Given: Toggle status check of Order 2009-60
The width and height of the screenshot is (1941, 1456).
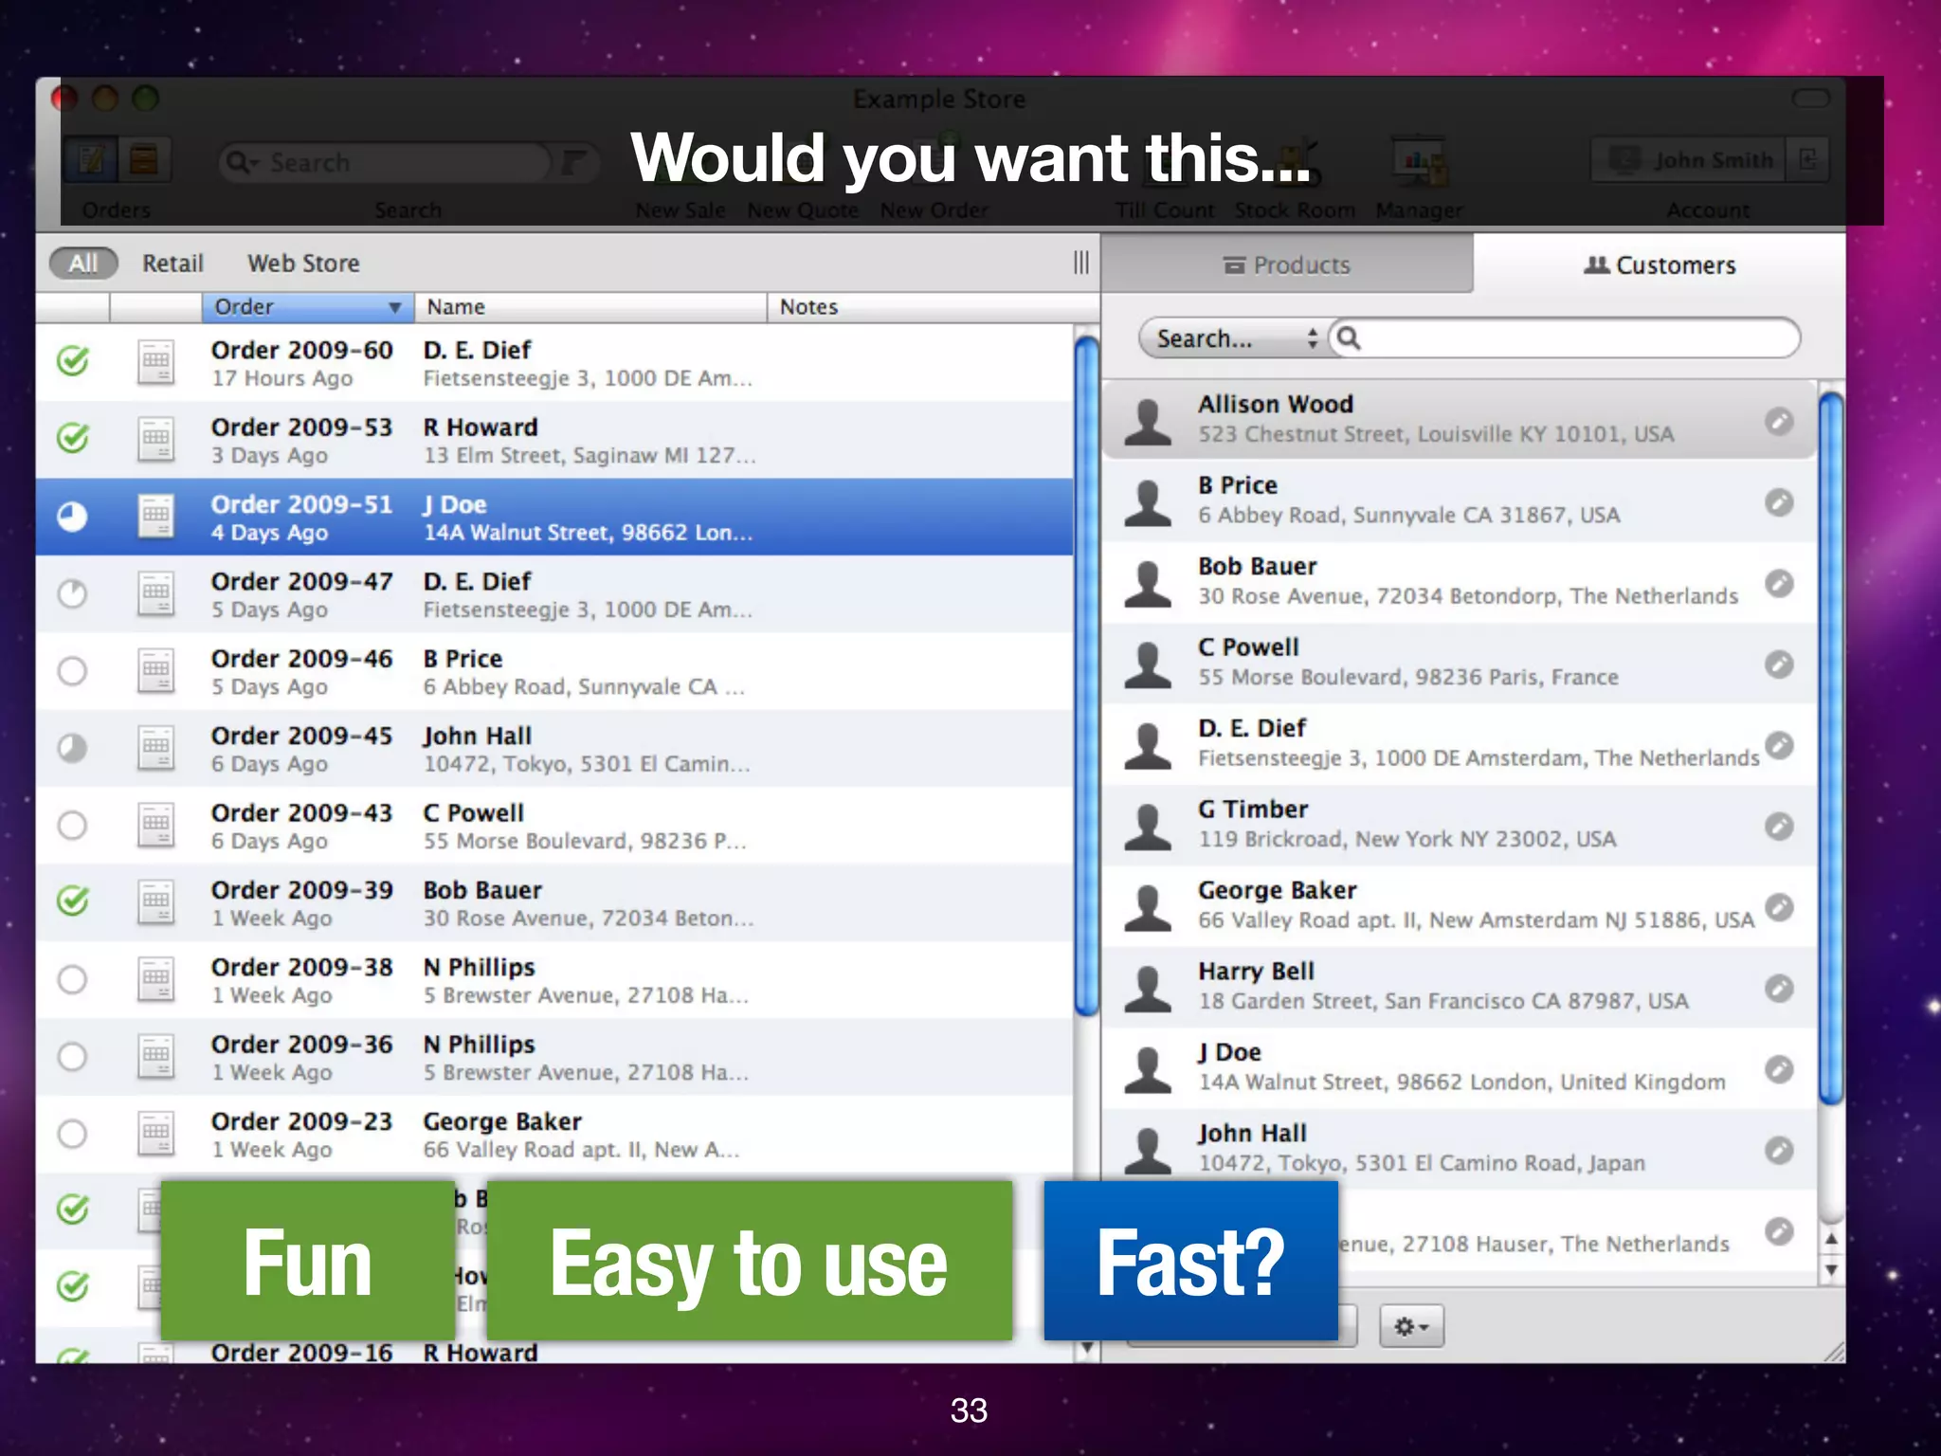Looking at the screenshot, I should pyautogui.click(x=73, y=361).
